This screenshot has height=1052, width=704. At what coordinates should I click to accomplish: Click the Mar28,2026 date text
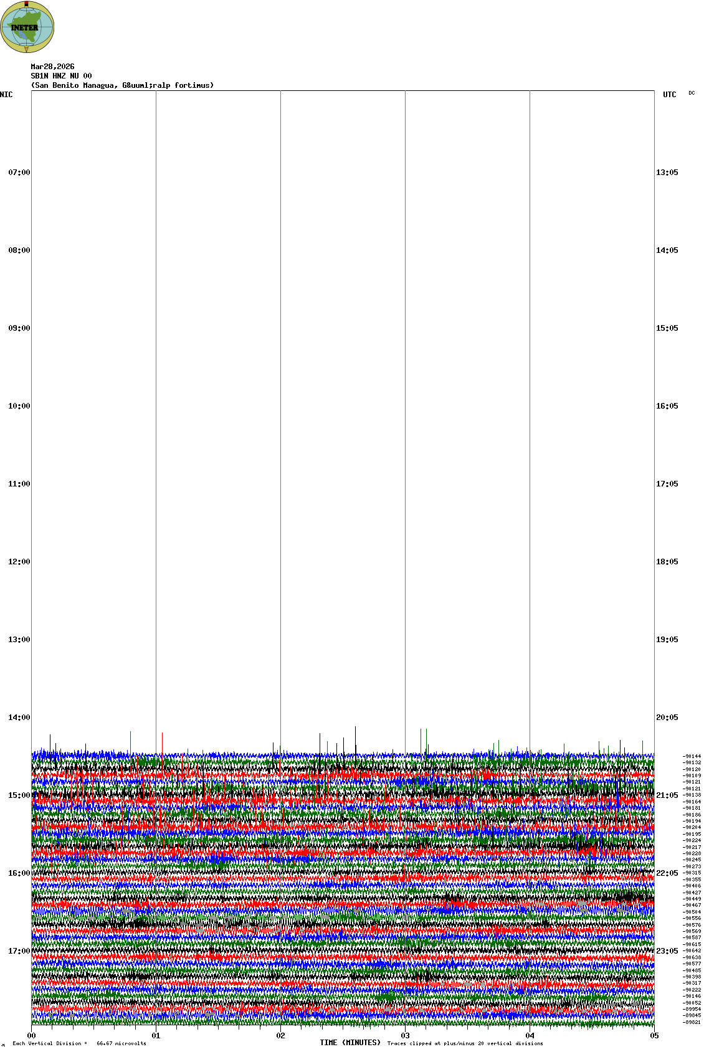pyautogui.click(x=52, y=67)
